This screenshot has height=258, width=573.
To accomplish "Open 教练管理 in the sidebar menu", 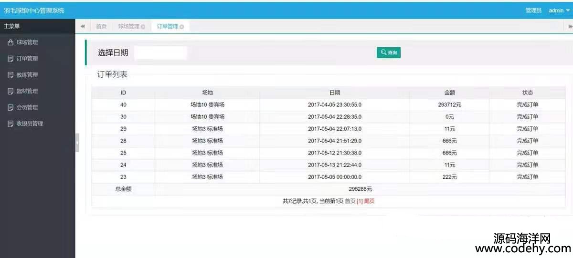I will [x=27, y=75].
